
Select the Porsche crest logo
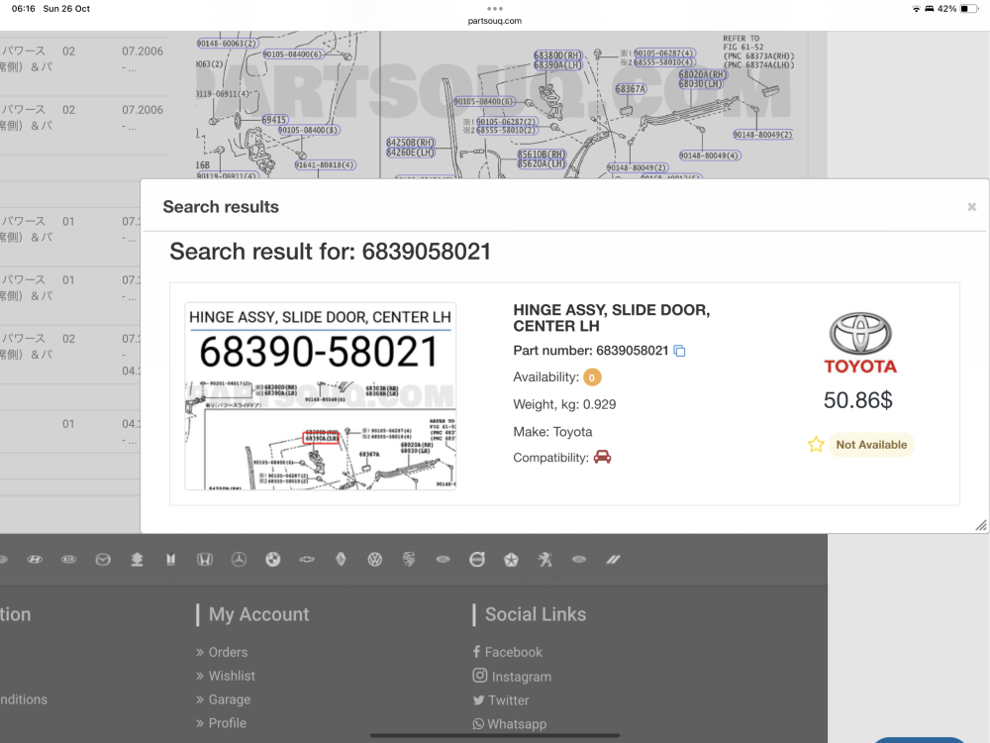click(409, 559)
